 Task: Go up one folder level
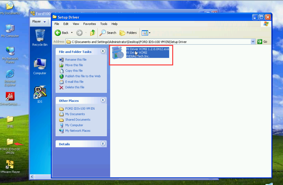click(x=93, y=33)
